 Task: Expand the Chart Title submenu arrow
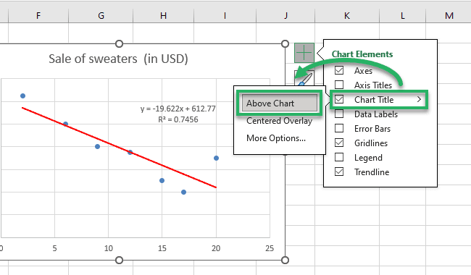(x=419, y=99)
